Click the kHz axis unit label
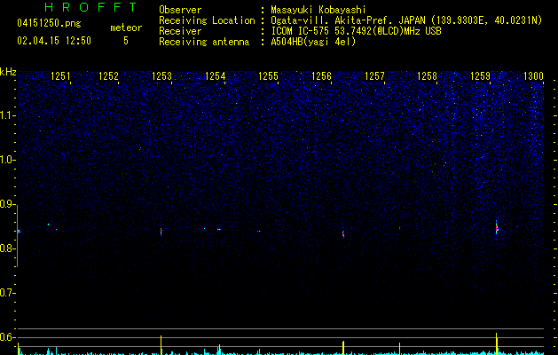 coord(8,72)
